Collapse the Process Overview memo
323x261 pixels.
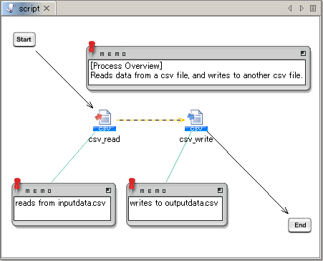tap(303, 53)
